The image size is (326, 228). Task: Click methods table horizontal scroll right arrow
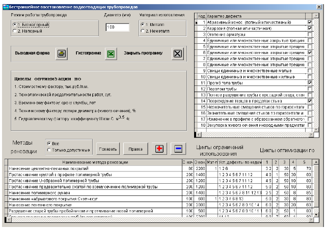coord(311,220)
